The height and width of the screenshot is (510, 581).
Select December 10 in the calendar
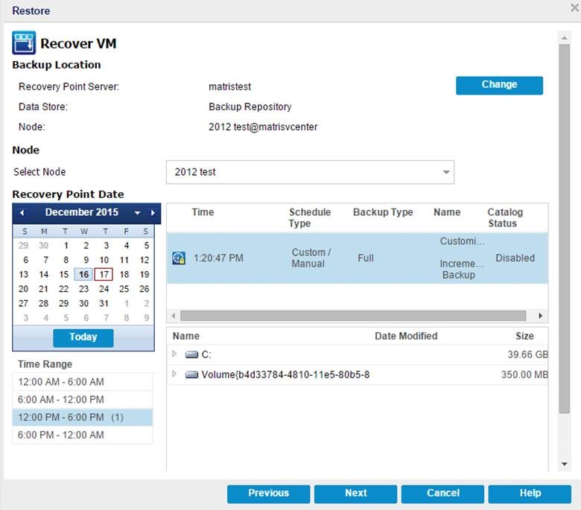pos(104,260)
